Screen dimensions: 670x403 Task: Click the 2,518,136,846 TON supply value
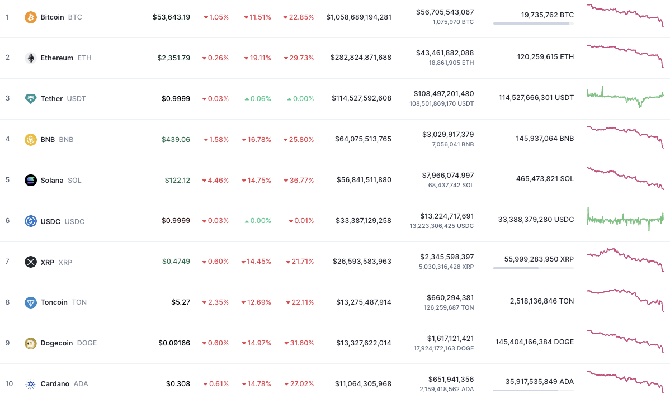tap(542, 301)
